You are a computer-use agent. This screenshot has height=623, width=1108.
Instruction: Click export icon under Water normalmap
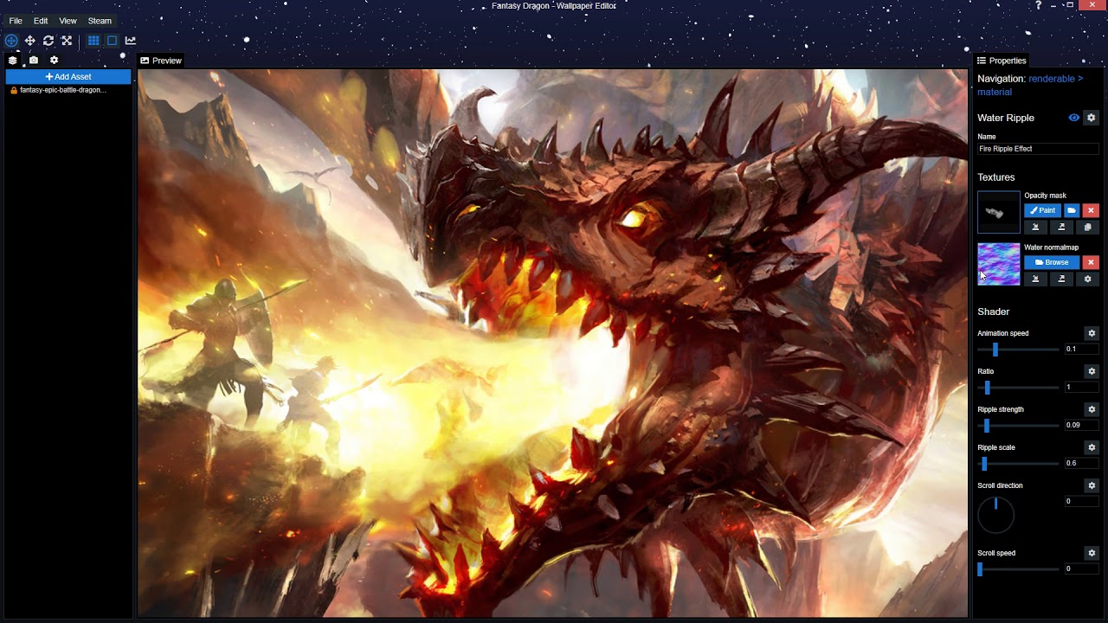click(x=1061, y=279)
